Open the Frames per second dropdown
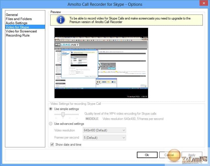The image size is (210, 166). pyautogui.click(x=104, y=138)
